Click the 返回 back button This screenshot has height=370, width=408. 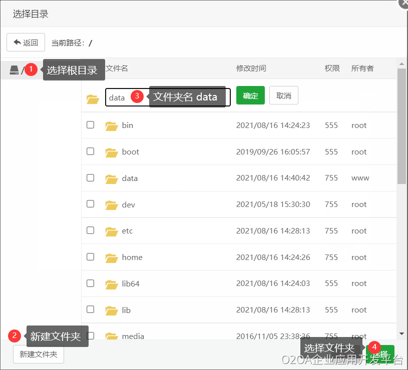[x=26, y=42]
